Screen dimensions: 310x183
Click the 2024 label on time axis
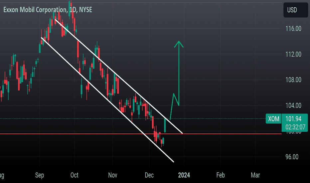coord(184,175)
